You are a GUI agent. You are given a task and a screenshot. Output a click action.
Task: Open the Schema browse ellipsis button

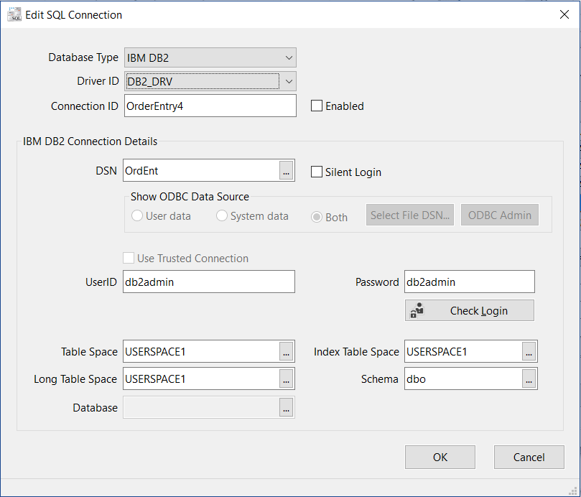coord(529,378)
